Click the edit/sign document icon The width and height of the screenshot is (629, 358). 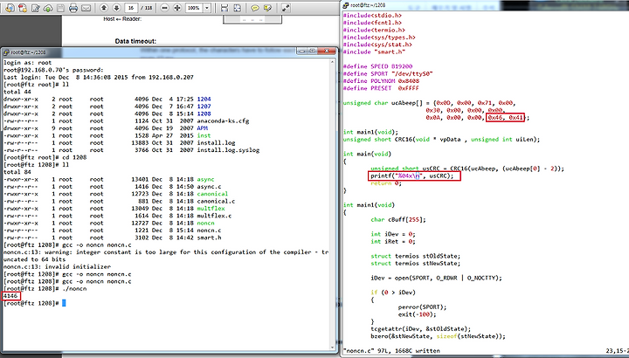pos(35,8)
